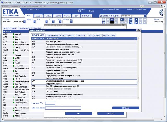Select the НАЛИЧИЕ 'ИЗ' radio button
Viewport: 167px width, 122px height.
point(90,11)
